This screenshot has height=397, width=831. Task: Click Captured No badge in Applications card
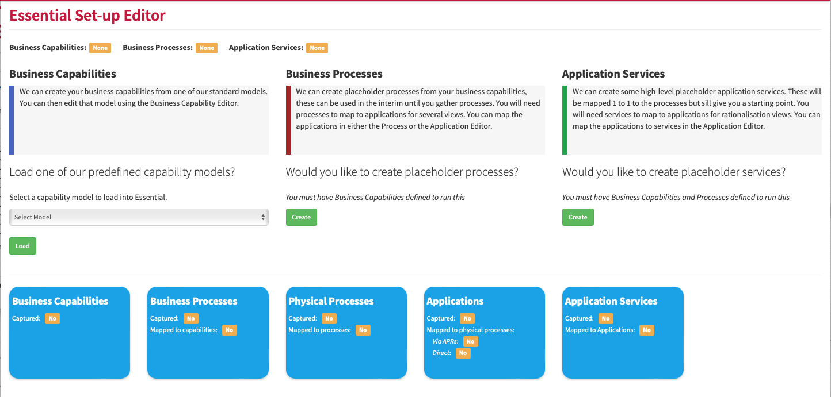point(467,318)
